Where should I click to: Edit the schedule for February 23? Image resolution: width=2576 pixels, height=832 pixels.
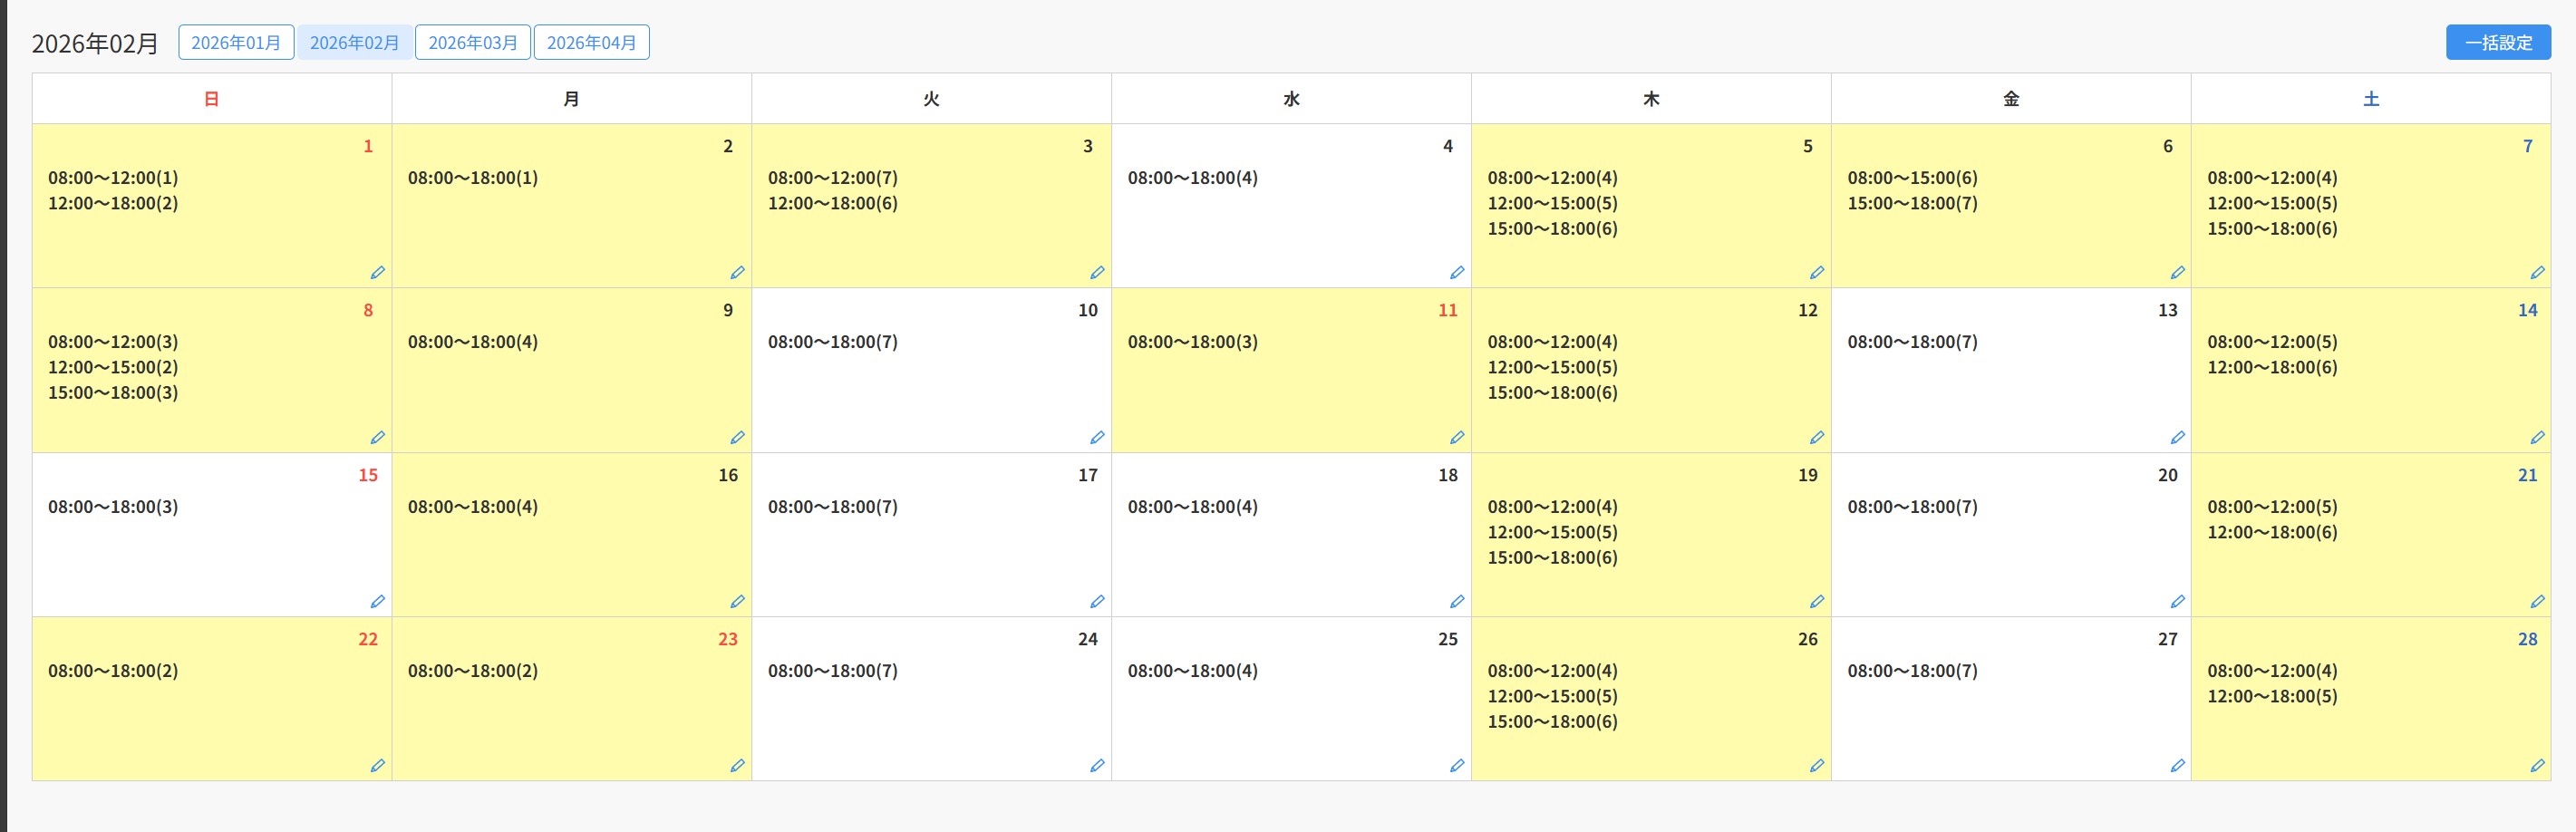point(737,766)
